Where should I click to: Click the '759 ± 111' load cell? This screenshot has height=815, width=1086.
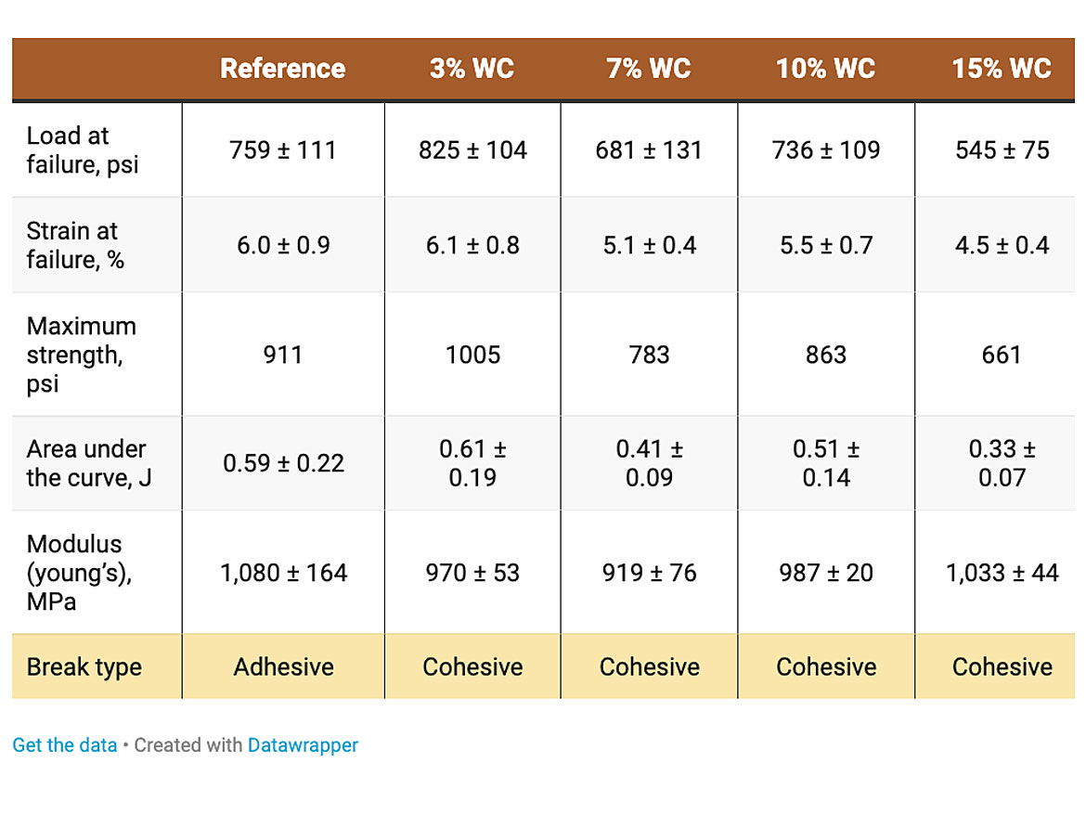click(283, 149)
